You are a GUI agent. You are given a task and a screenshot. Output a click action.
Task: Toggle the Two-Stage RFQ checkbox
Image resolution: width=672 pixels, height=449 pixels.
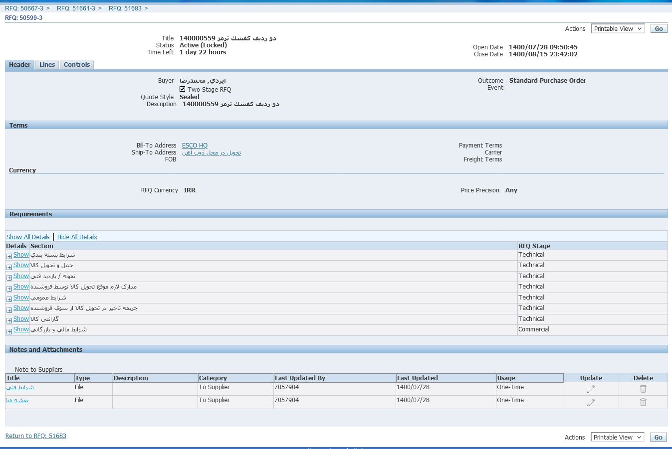[183, 89]
